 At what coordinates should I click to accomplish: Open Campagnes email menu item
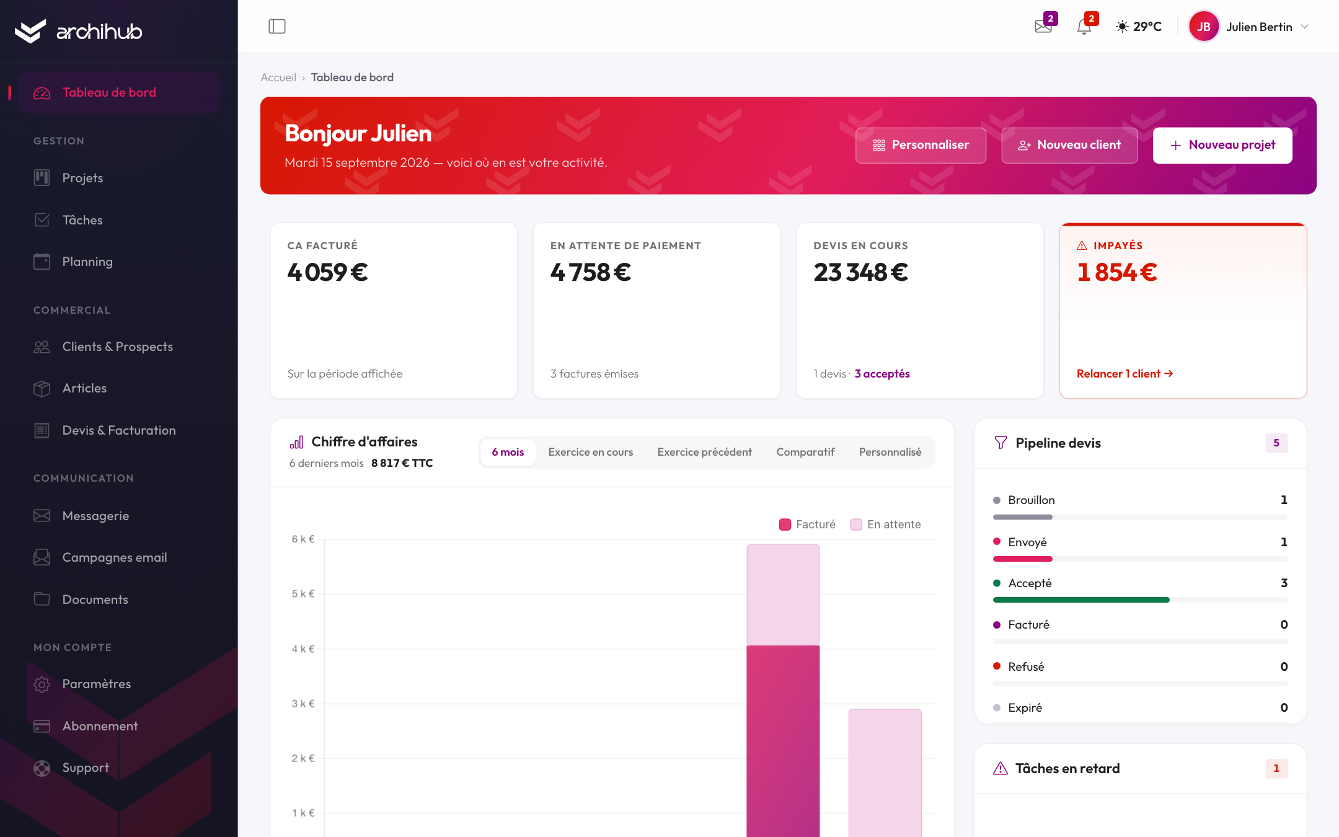point(118,557)
